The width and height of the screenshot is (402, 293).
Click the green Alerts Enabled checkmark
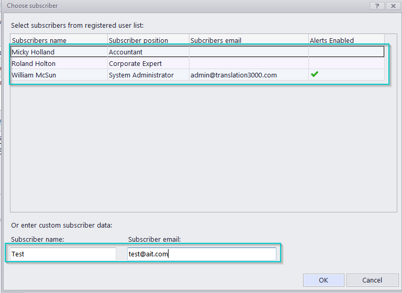315,75
